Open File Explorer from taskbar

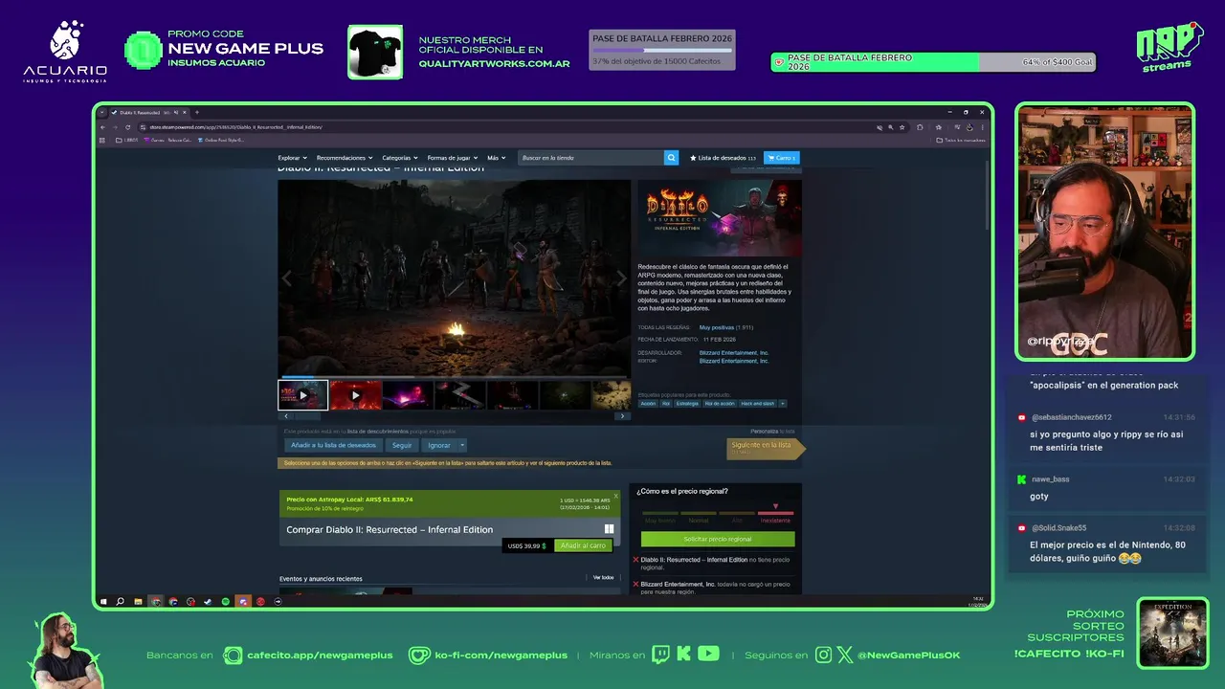[138, 602]
